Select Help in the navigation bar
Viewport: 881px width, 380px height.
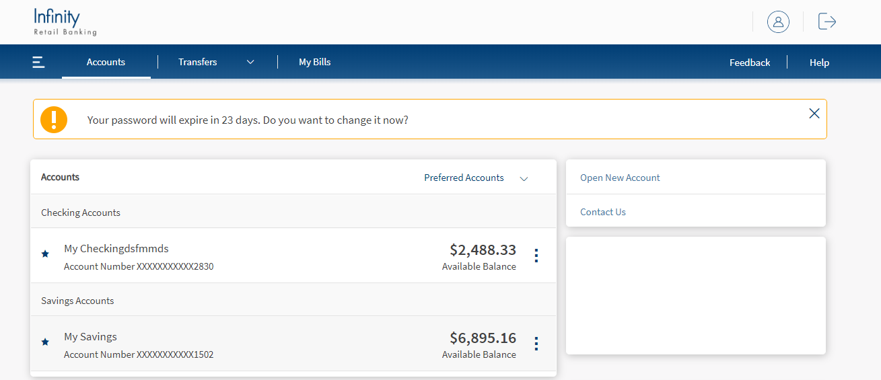[818, 63]
